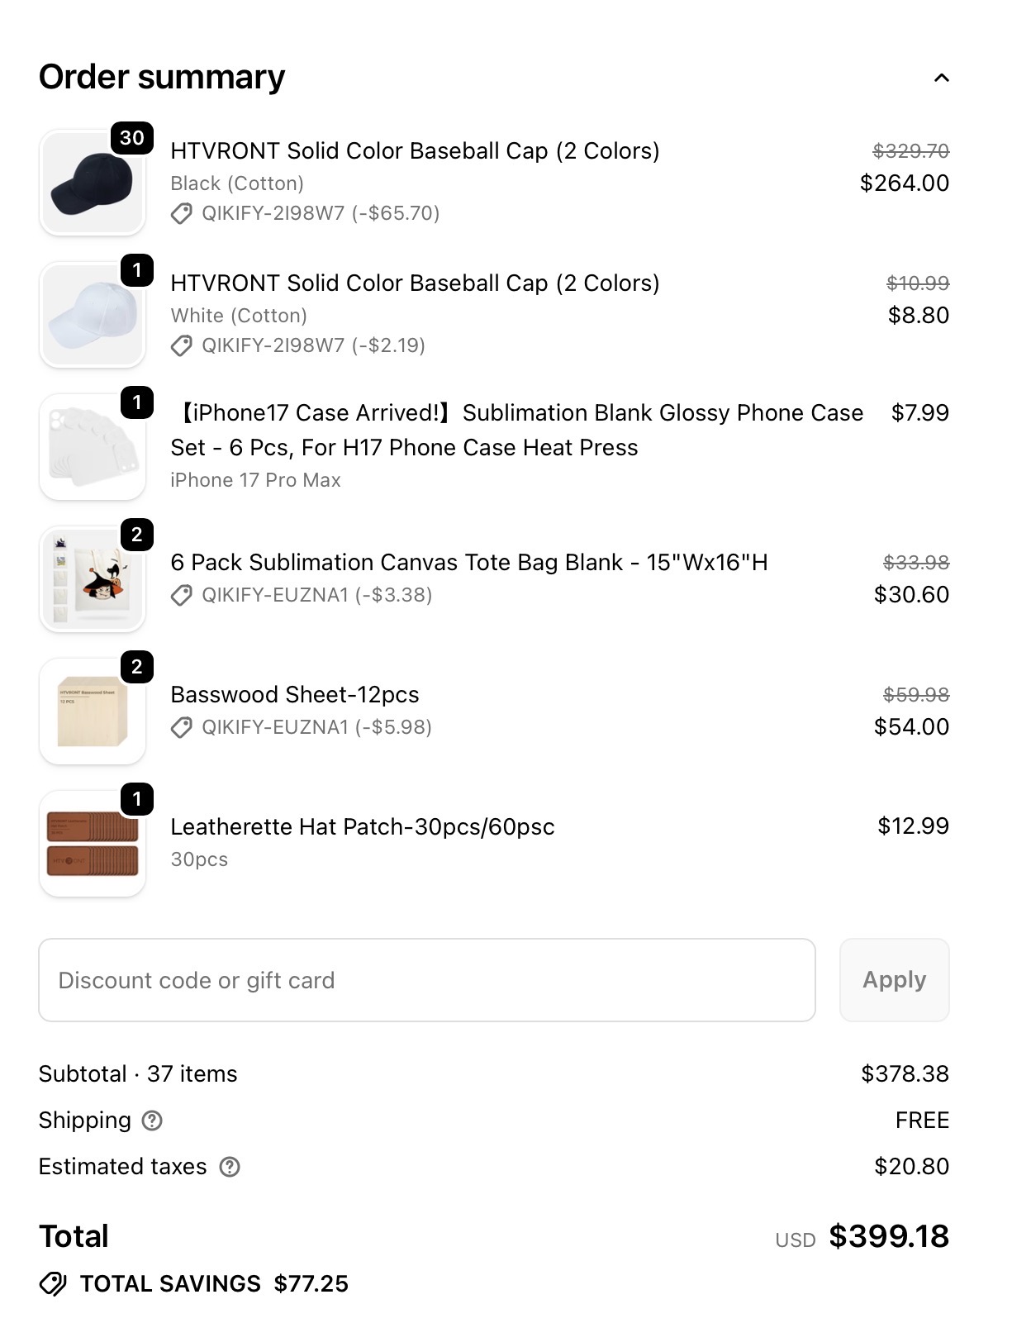Open the Basswood Sheet thumbnail
The image size is (1031, 1323).
point(92,712)
